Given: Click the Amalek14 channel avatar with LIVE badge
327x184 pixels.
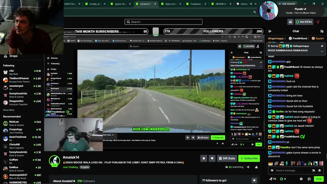Looking at the screenshot, I should (54, 161).
